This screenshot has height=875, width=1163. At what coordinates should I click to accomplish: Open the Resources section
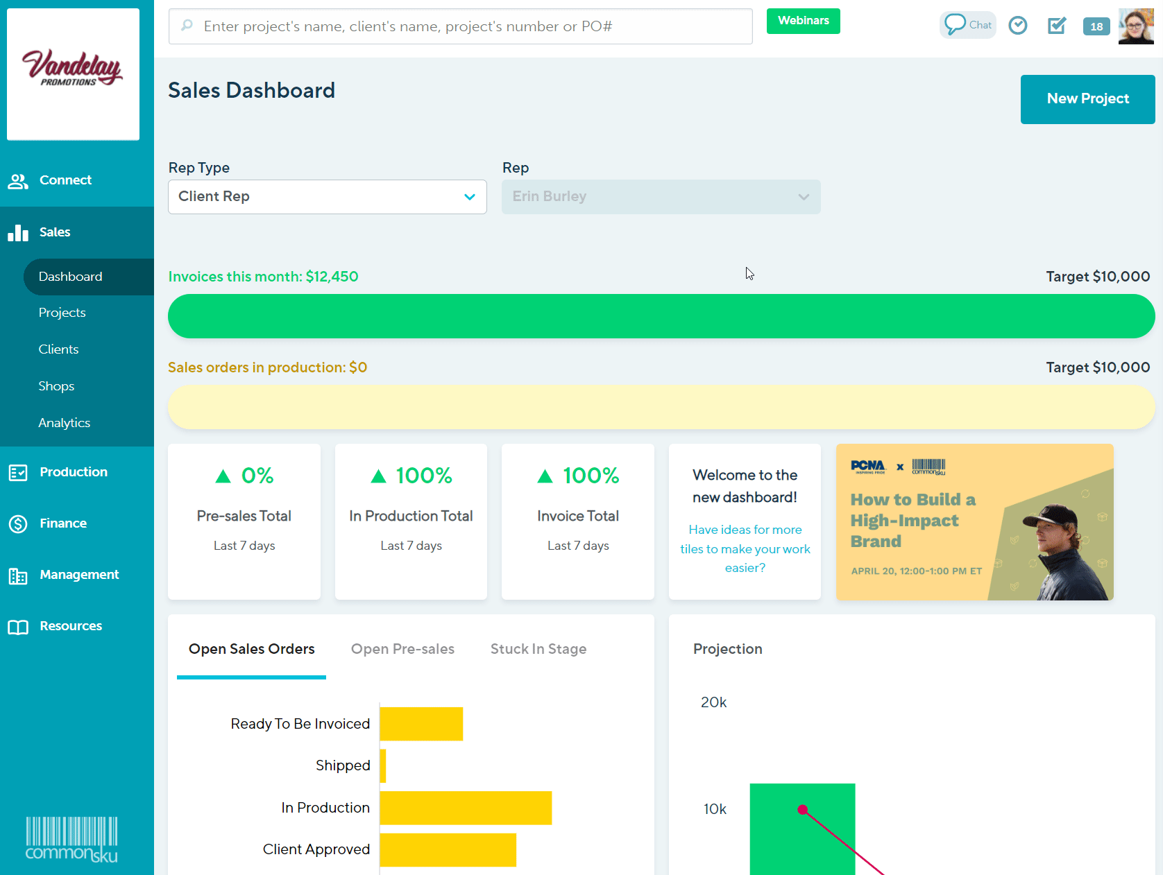tap(69, 625)
